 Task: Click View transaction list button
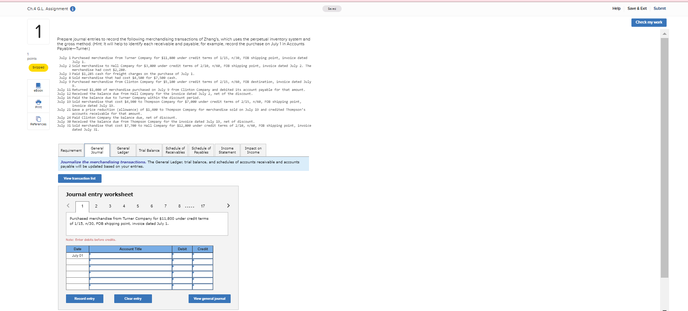80,178
